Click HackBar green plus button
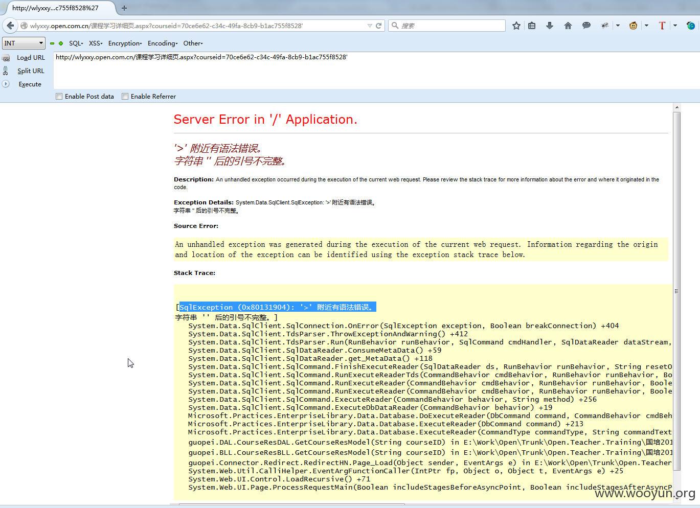Viewport: 700px width, 508px height. [61, 43]
